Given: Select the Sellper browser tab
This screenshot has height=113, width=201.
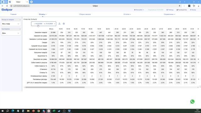Looking at the screenshot, I should 18,2.
